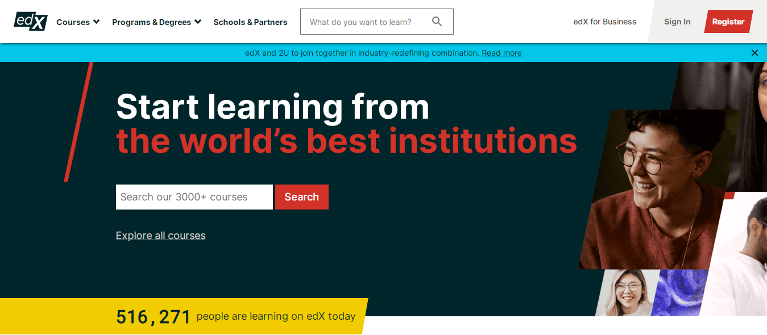Open the Programs & Degrees menu
This screenshot has height=335, width=767.
pyautogui.click(x=151, y=22)
